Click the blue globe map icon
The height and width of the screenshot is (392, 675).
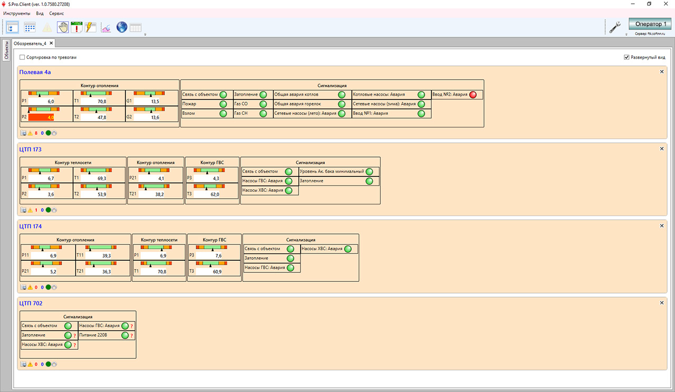122,27
